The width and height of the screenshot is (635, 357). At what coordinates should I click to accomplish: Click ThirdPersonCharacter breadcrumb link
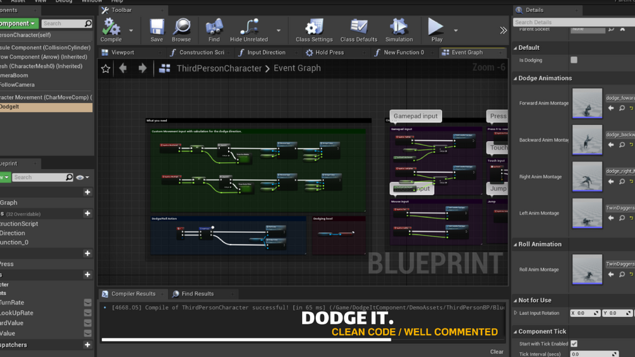click(219, 68)
